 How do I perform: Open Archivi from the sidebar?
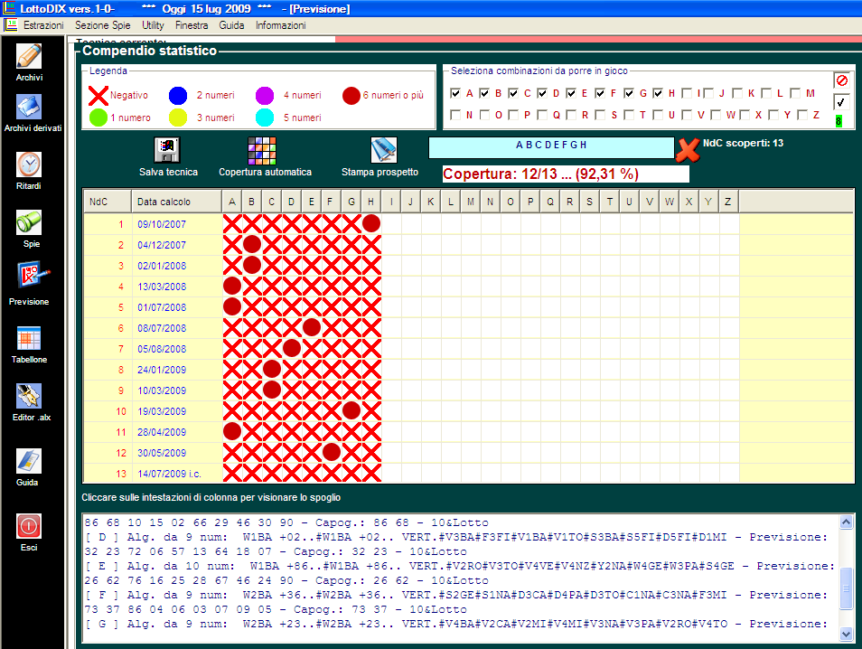(29, 57)
